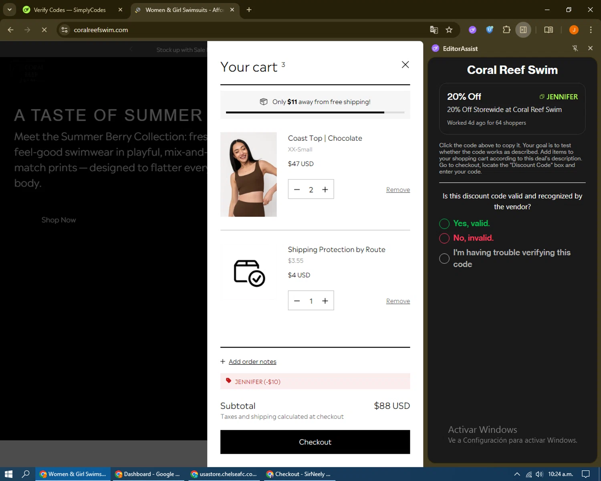This screenshot has height=481, width=601.
Task: Close the Verify Codes tab
Action: coord(120,10)
